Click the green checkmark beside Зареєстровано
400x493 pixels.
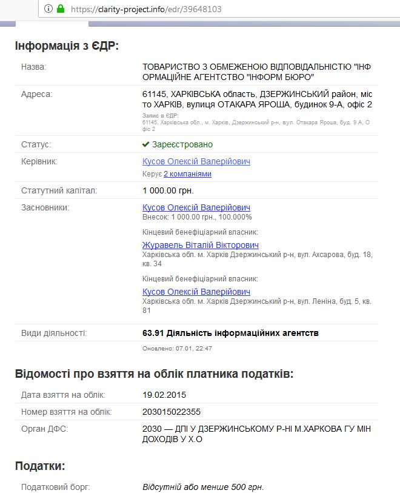[x=145, y=145]
